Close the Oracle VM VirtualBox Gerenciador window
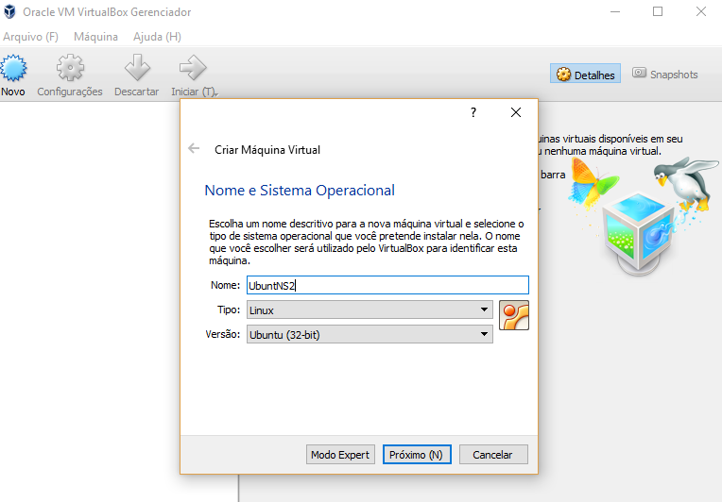The height and width of the screenshot is (502, 722). point(701,11)
